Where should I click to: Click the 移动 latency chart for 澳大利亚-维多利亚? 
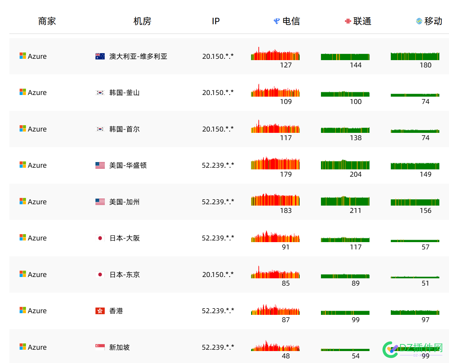[415, 56]
